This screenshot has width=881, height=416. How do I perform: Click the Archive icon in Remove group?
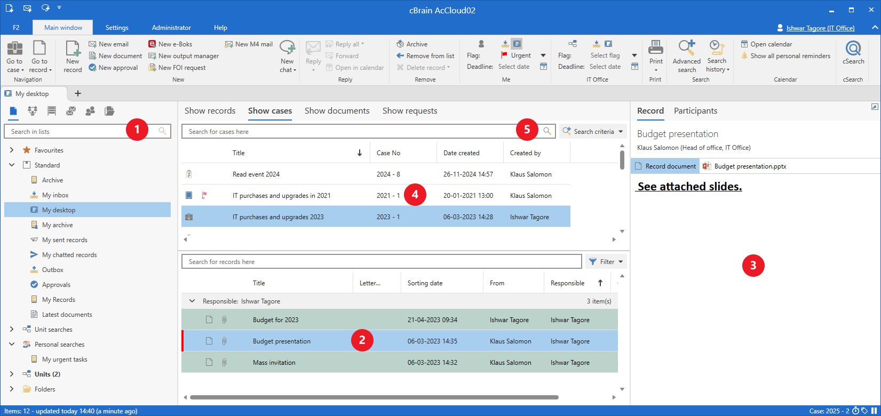click(400, 44)
